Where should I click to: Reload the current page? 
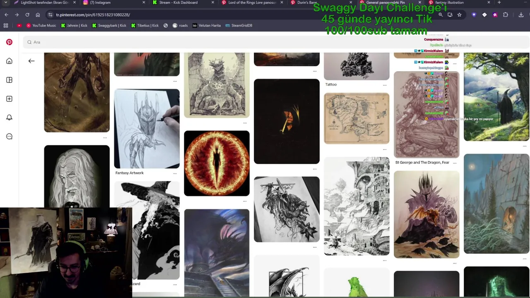[27, 14]
